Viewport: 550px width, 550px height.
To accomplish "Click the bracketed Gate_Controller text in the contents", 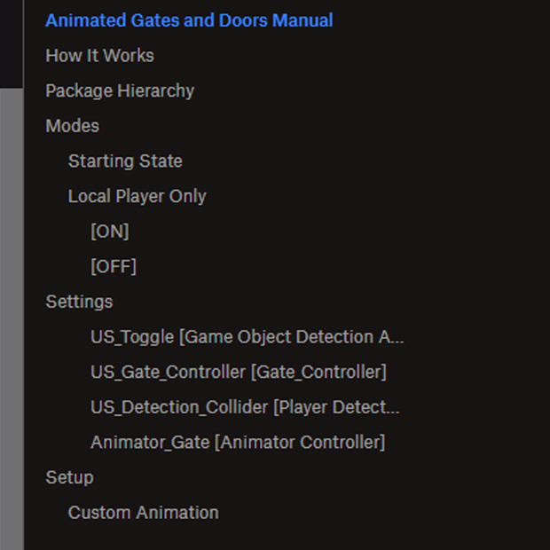I will click(318, 373).
